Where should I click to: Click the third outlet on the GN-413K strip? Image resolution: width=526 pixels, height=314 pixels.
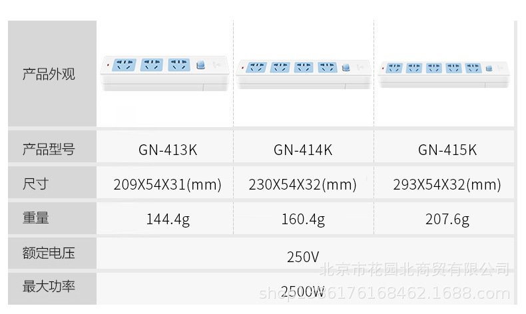178,65
